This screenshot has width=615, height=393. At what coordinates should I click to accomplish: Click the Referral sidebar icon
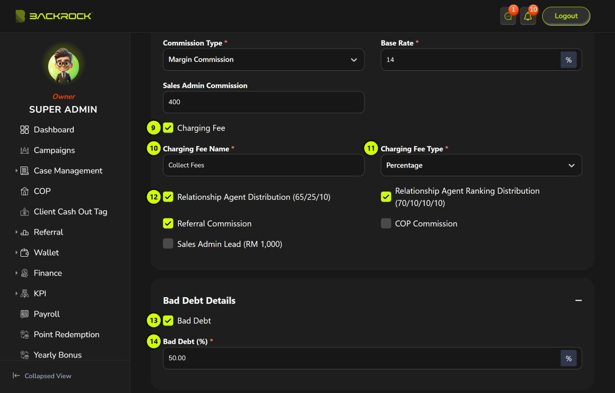(25, 232)
